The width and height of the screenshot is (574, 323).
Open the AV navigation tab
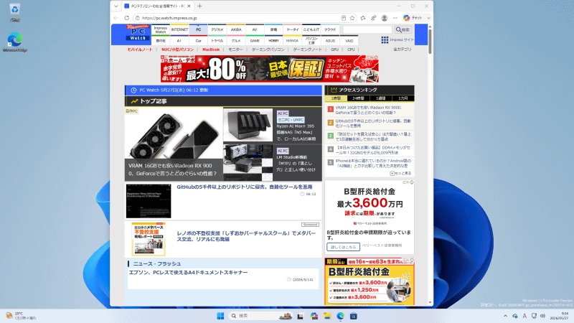[x=255, y=30]
